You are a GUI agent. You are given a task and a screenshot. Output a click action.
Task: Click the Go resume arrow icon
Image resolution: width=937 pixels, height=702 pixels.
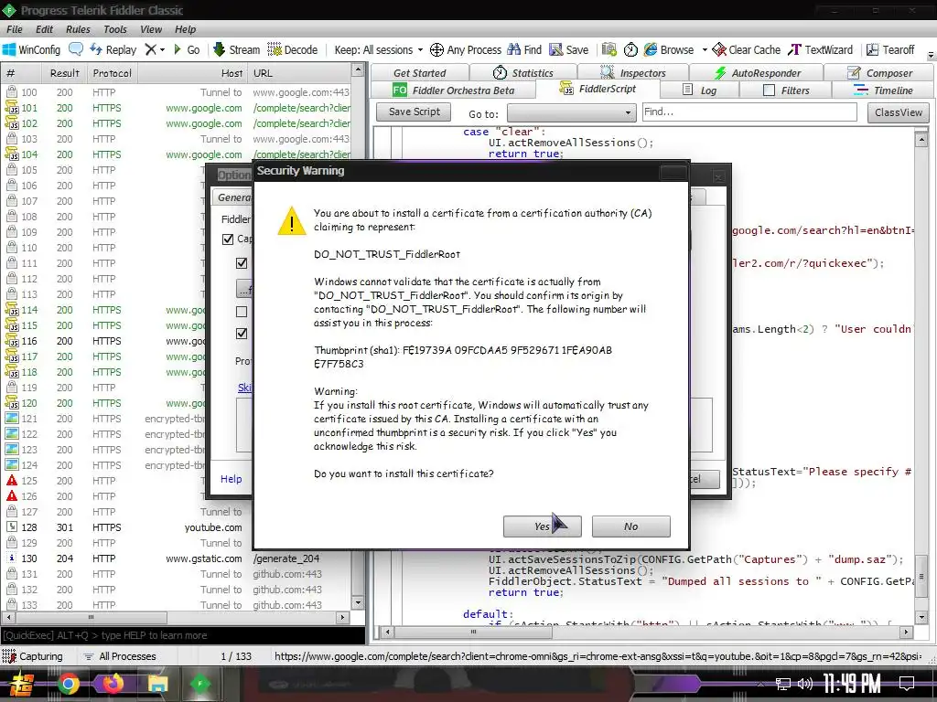(178, 49)
